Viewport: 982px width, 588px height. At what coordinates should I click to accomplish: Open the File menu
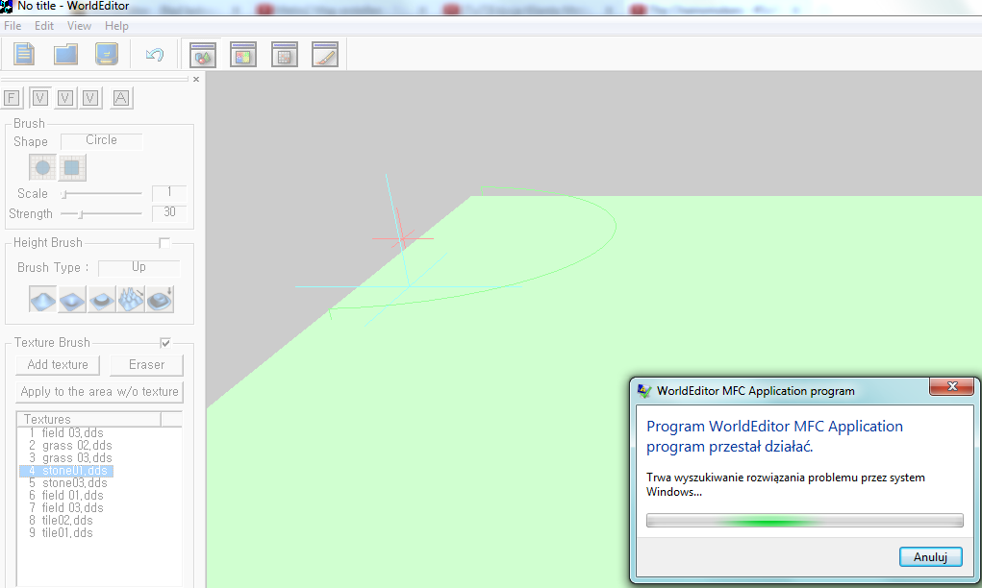(x=13, y=26)
